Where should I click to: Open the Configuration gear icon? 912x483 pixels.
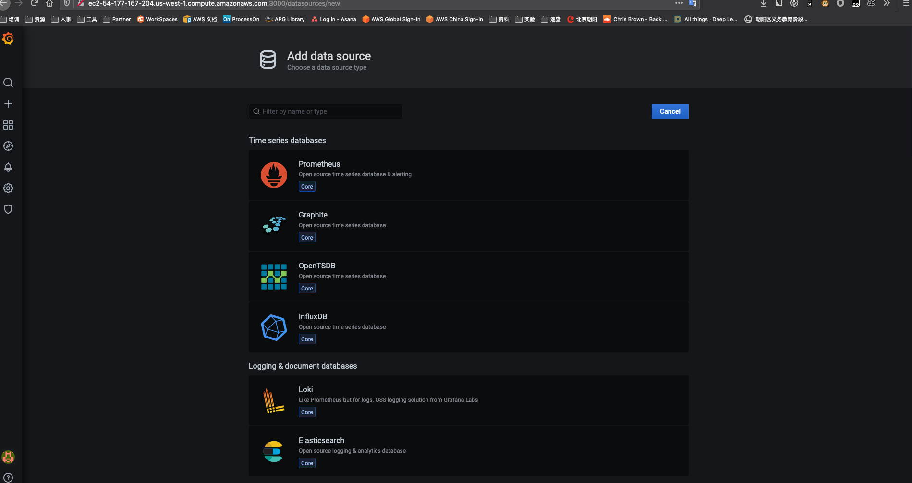[8, 188]
